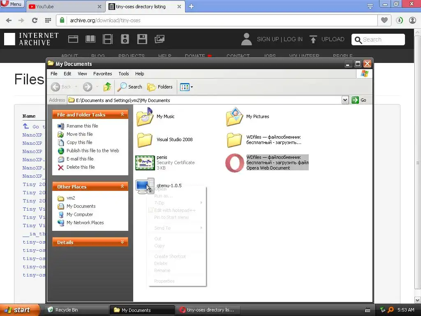Open the Windows start button
This screenshot has height=316, width=421.
[20, 310]
